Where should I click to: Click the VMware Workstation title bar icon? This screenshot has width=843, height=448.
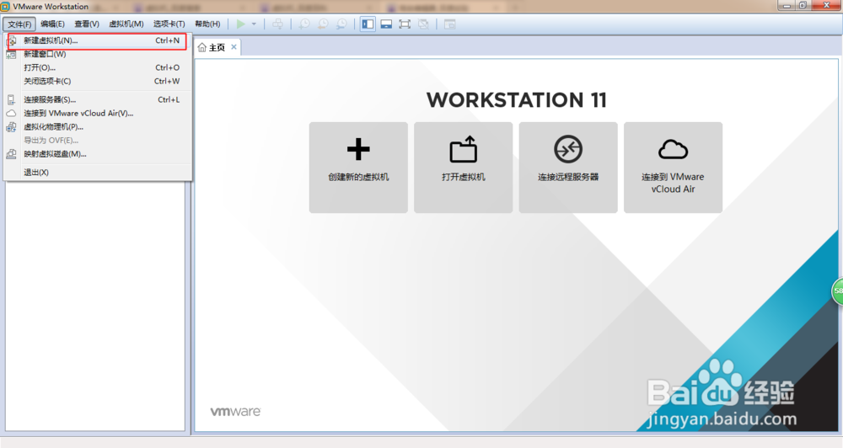click(5, 7)
